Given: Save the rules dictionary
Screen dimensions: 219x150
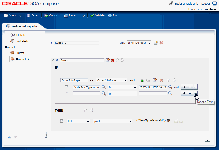Looking at the screenshot, I should 32,15.
